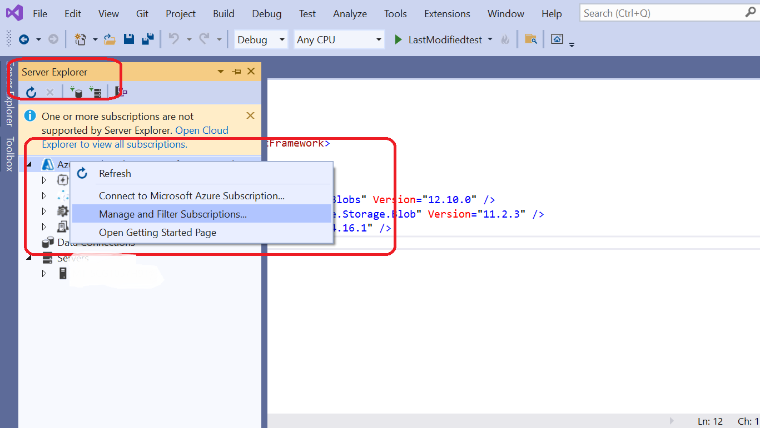Open the File menu
760x428 pixels.
point(40,13)
